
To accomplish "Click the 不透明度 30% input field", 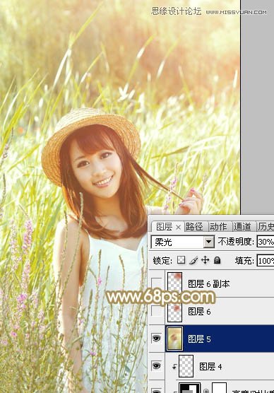I will point(266,242).
